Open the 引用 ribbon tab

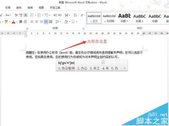[x=8, y=8]
